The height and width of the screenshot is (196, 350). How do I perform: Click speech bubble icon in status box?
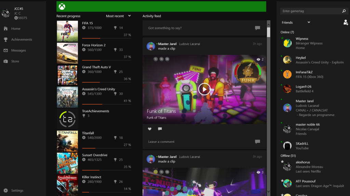pos(257,28)
